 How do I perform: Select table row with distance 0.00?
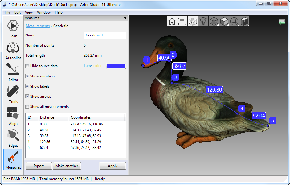(x=76, y=124)
